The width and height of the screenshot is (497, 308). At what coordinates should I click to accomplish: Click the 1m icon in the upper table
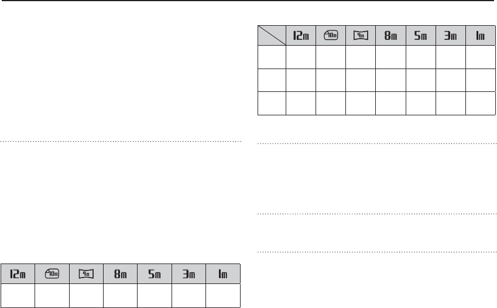481,36
